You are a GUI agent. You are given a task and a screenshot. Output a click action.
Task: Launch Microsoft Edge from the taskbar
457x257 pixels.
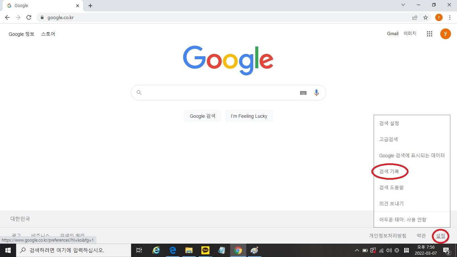click(173, 250)
